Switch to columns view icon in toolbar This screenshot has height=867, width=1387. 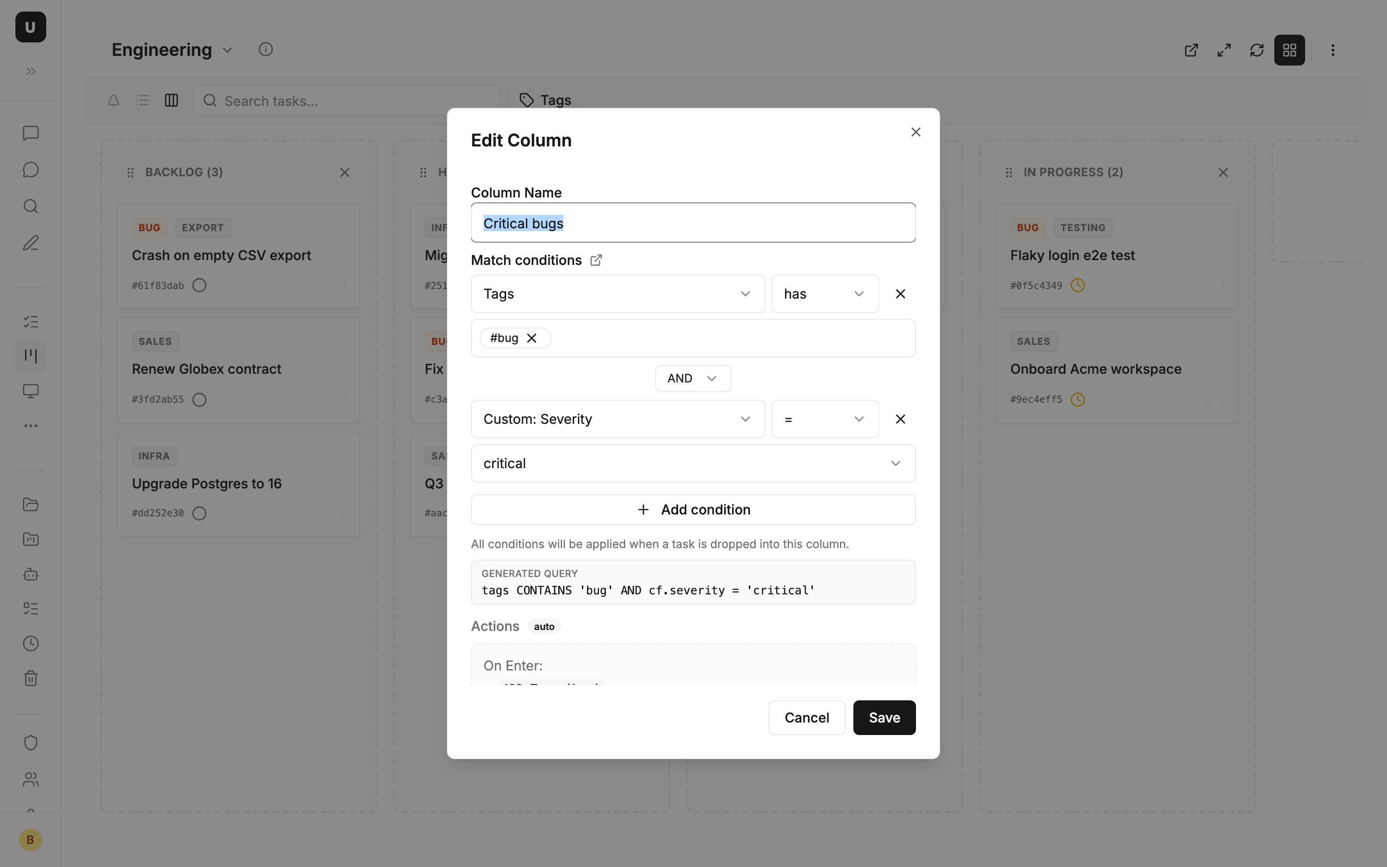pyautogui.click(x=171, y=100)
